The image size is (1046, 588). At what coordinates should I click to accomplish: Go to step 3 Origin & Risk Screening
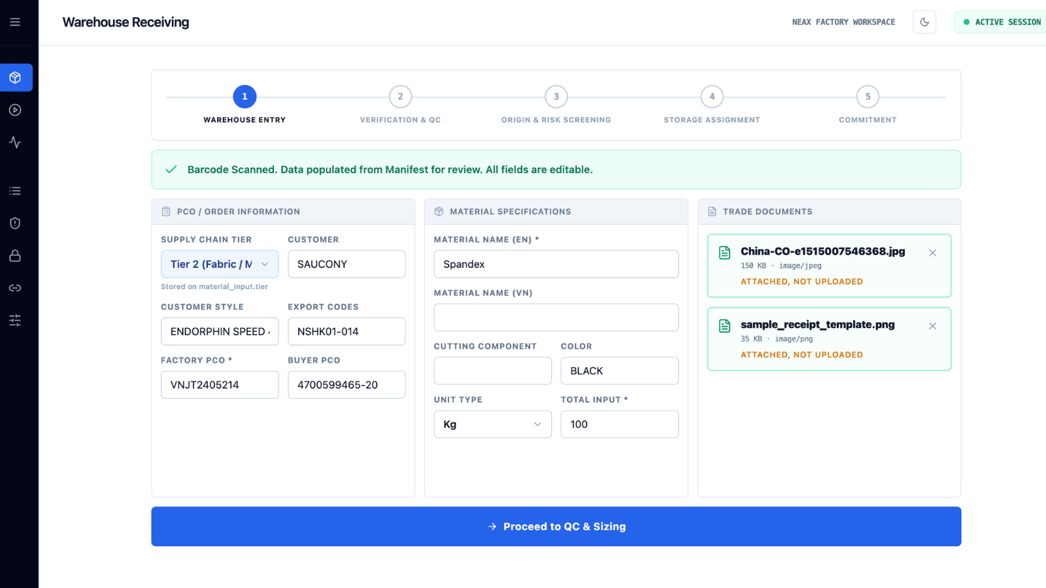pos(556,105)
